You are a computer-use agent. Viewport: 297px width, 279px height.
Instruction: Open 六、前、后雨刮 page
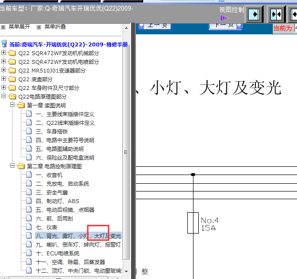coord(54,219)
